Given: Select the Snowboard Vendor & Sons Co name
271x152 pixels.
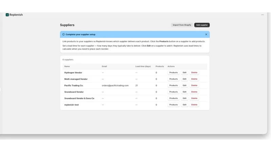Looking at the screenshot, I should tap(79, 98).
